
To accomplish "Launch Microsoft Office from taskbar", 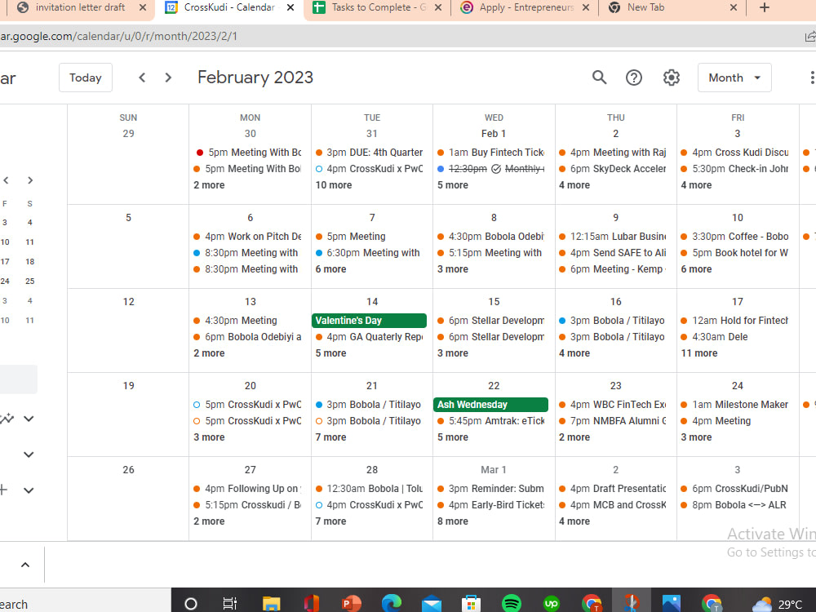I will coord(311,604).
